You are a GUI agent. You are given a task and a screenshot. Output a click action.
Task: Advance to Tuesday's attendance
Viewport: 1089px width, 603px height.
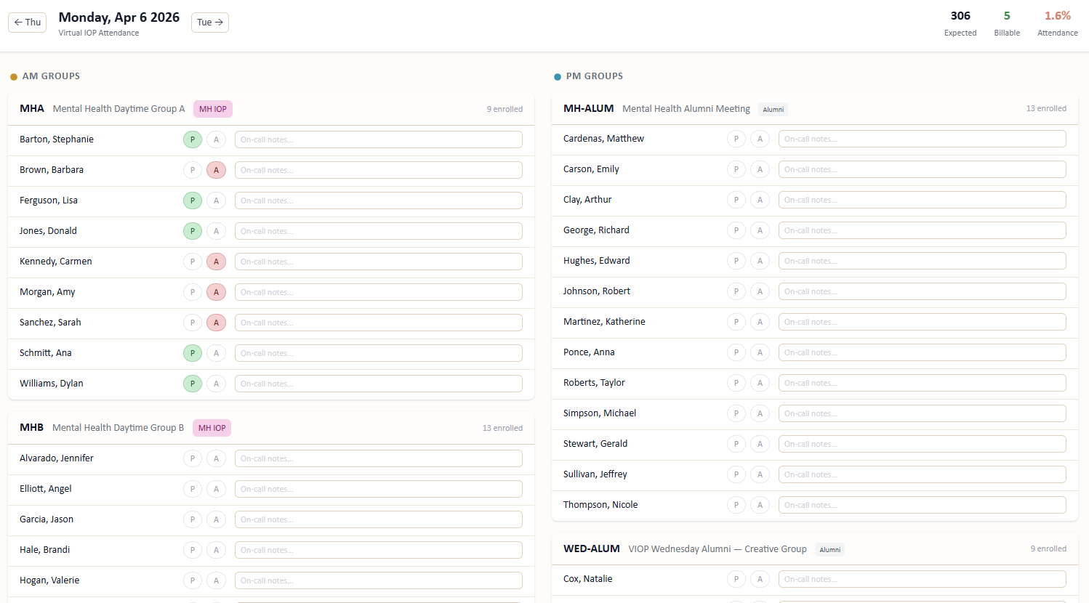[x=209, y=22]
